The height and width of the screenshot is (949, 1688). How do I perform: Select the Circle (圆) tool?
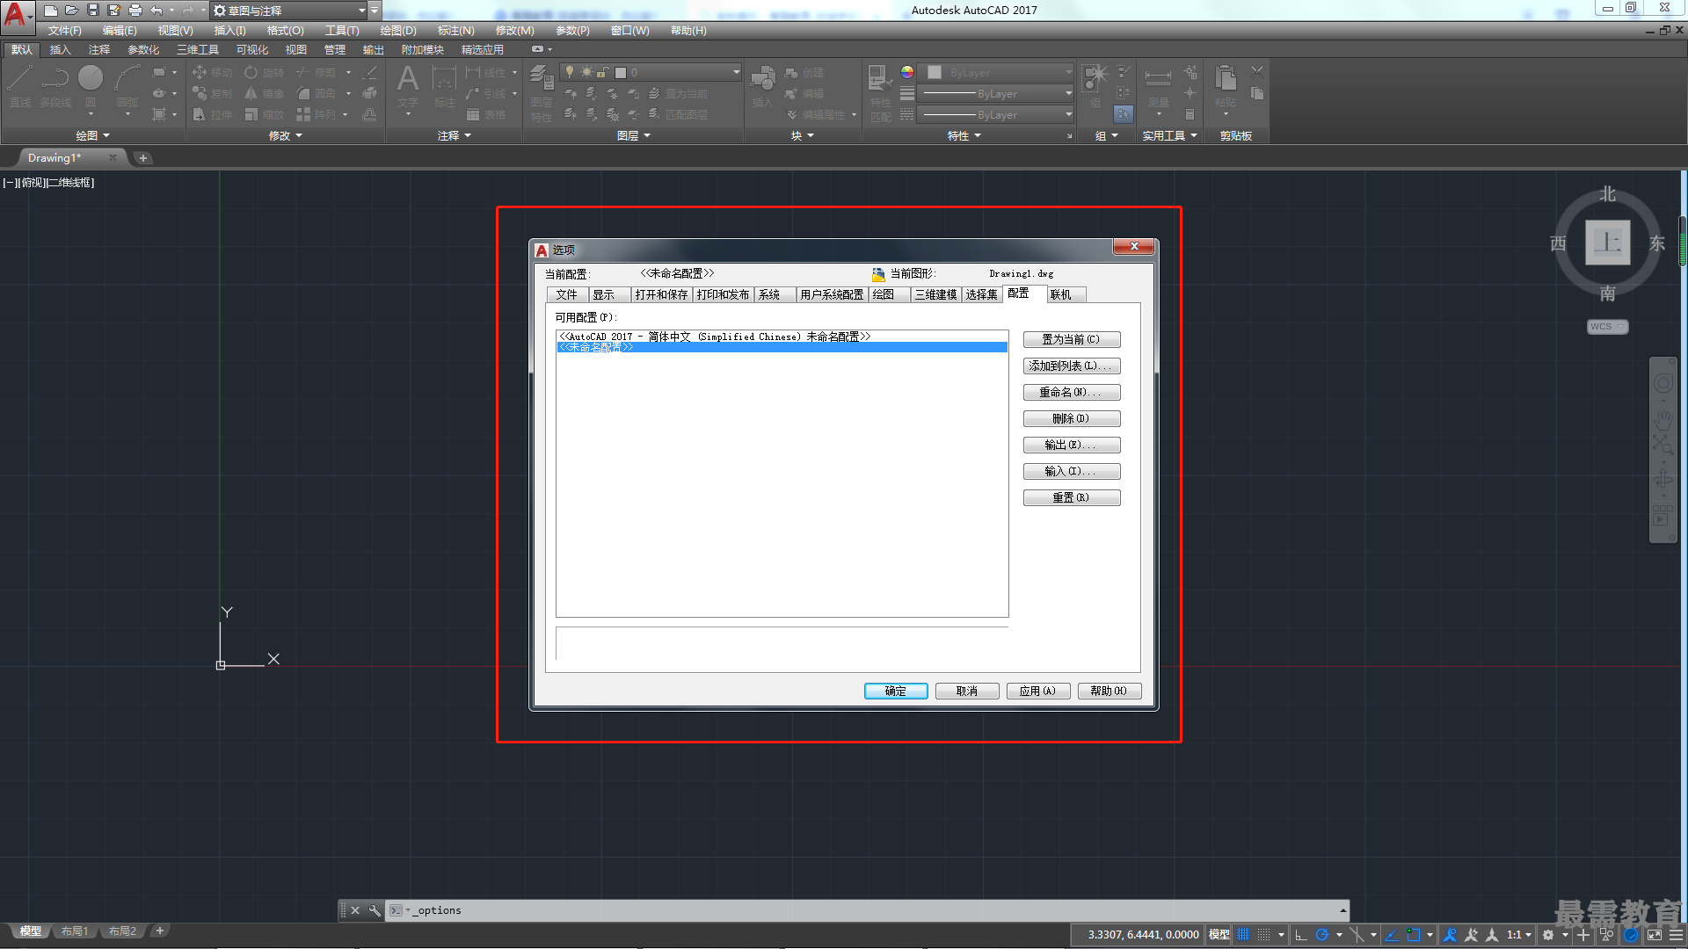coord(91,86)
